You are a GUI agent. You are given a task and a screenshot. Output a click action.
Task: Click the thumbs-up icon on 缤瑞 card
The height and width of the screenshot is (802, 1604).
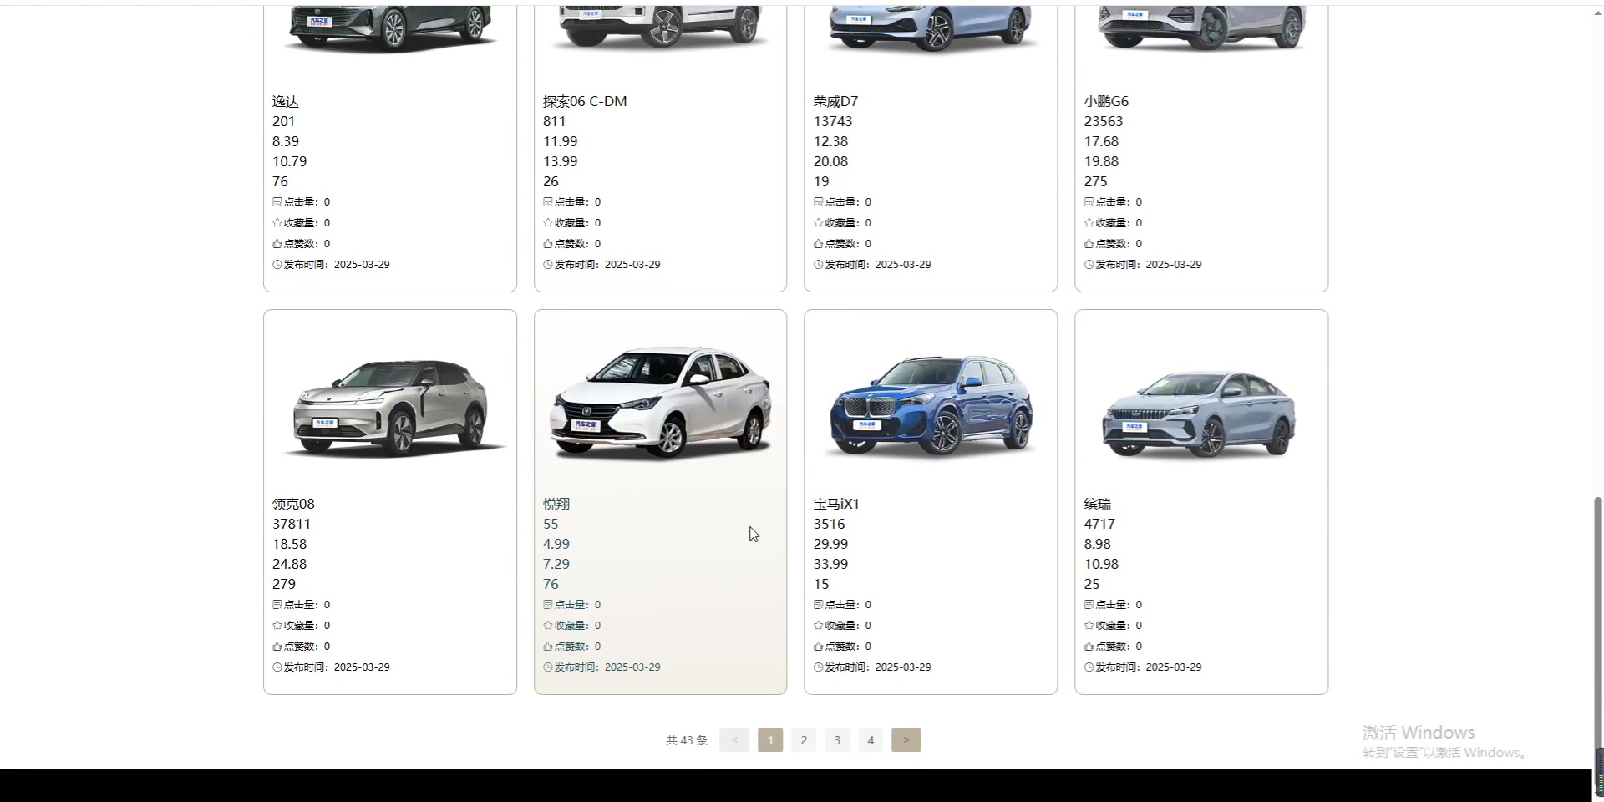[1089, 647]
